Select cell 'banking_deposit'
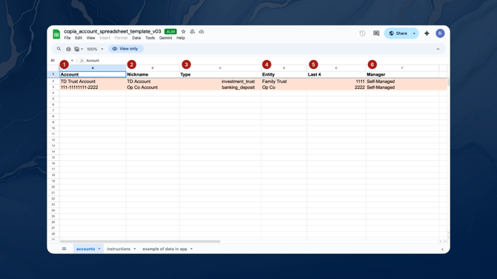This screenshot has width=497, height=279. [x=220, y=88]
